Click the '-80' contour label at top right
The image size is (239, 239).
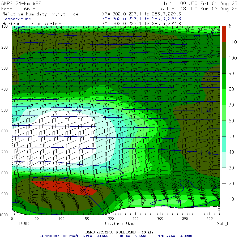click(213, 34)
